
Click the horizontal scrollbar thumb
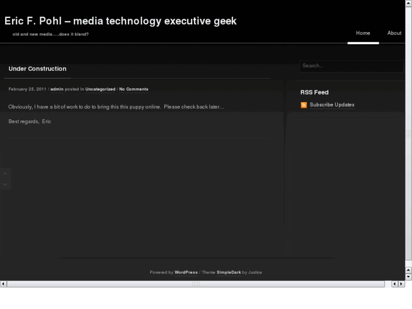coord(196,283)
